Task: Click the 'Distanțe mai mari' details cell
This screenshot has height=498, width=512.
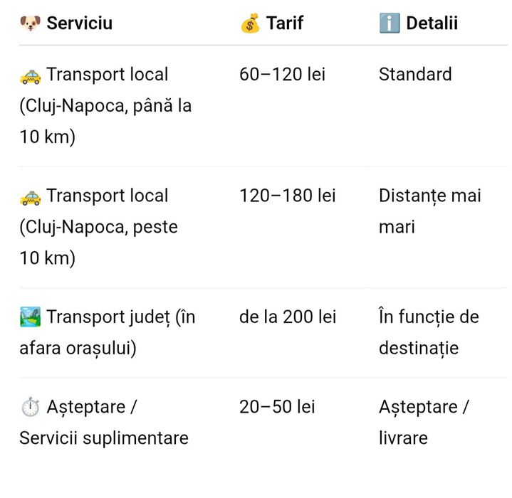Action: pos(429,211)
